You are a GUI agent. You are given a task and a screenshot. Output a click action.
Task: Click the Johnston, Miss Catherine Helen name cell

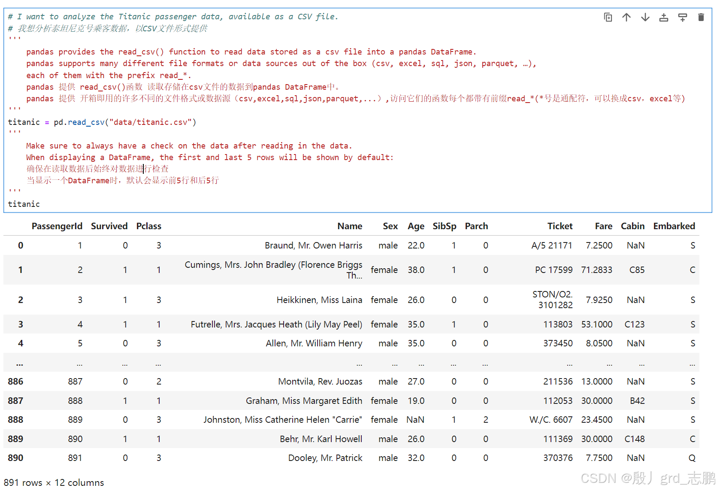tap(283, 420)
